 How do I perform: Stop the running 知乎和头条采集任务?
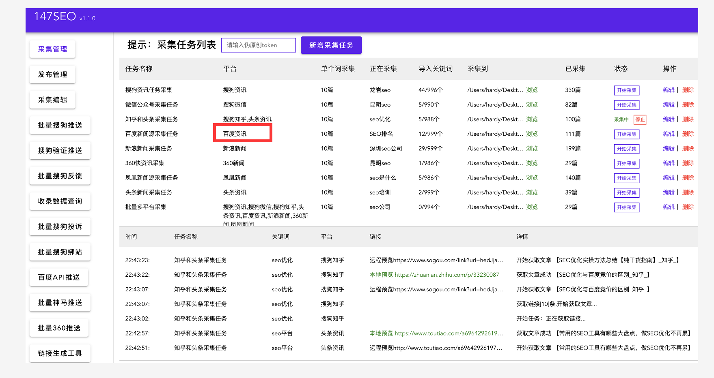pyautogui.click(x=640, y=120)
